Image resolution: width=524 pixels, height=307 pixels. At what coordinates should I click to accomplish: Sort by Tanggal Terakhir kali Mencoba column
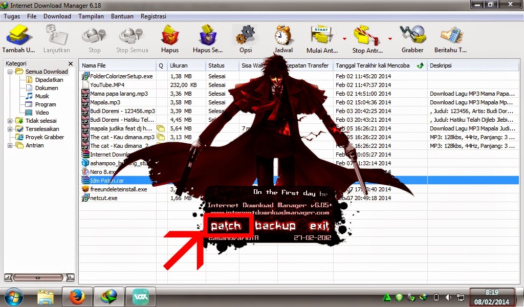pos(380,65)
